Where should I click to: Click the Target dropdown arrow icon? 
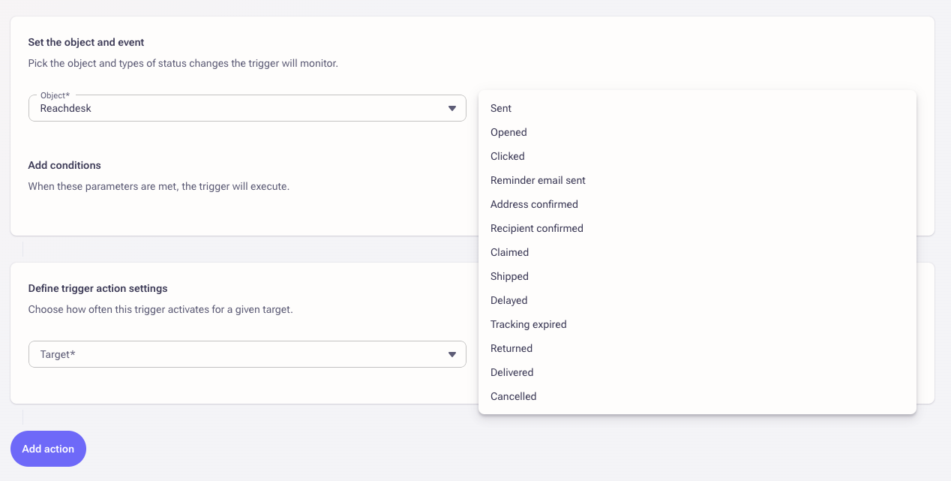pos(452,354)
